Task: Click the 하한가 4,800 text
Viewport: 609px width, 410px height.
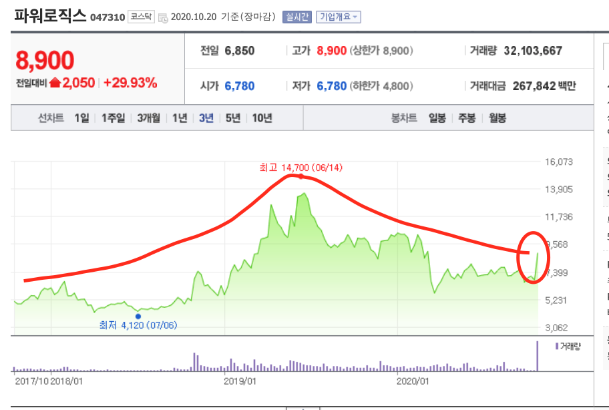Action: click(x=381, y=85)
